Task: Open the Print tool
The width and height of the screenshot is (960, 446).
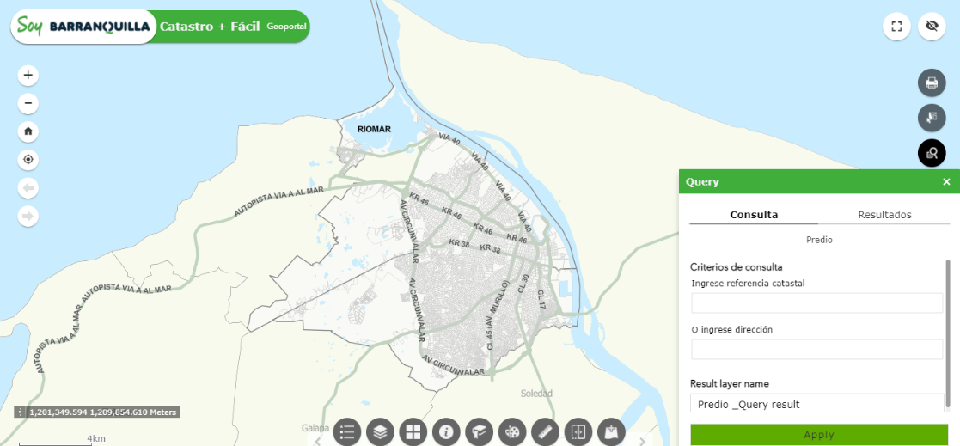Action: [932, 83]
